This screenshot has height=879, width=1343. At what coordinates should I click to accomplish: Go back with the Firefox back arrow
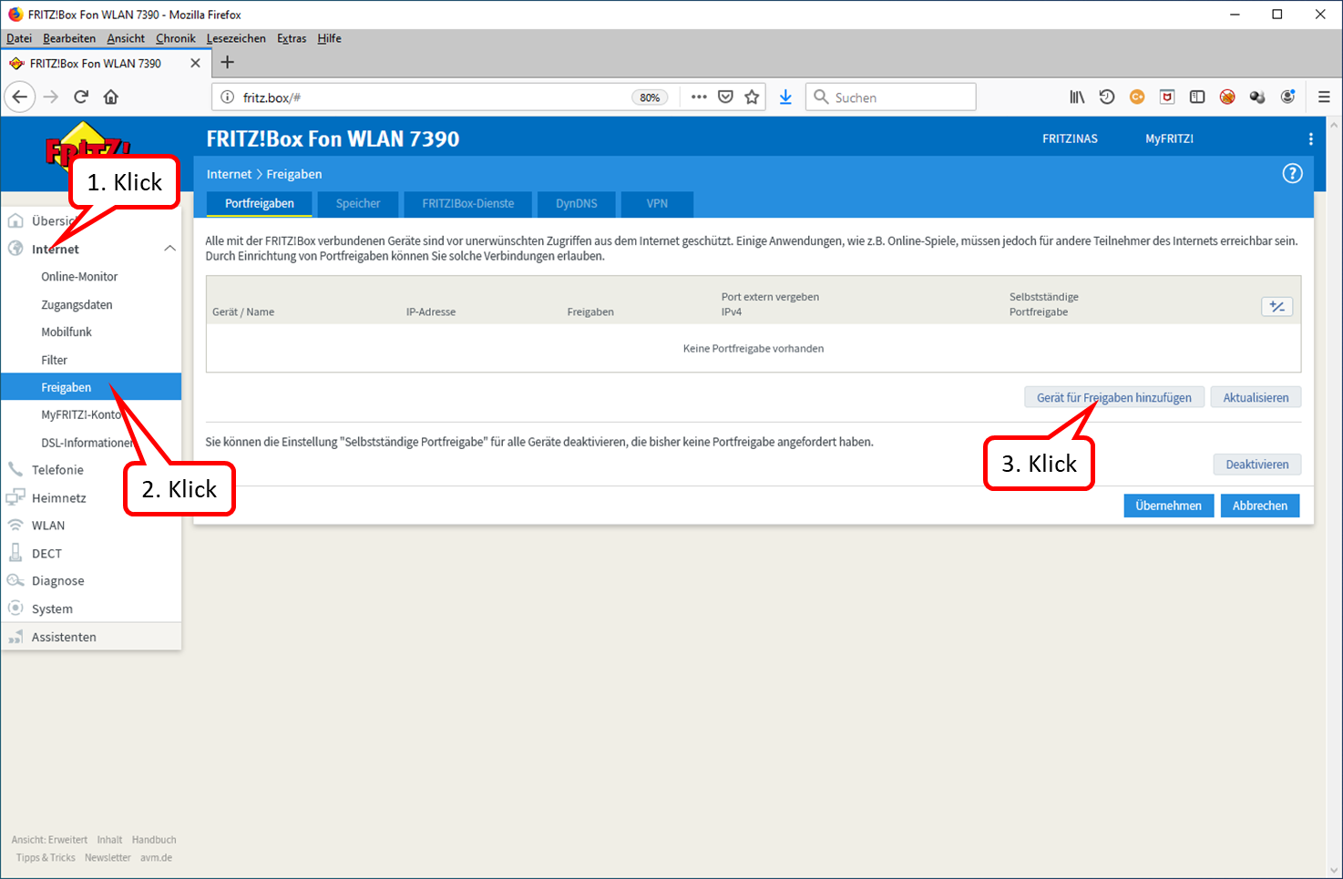tap(20, 97)
